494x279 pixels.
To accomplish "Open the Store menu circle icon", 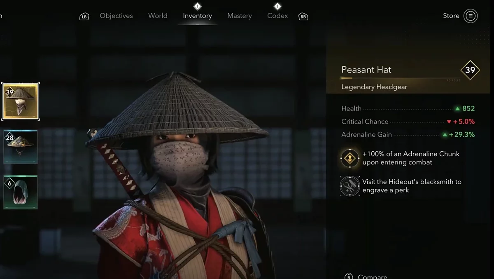I will click(471, 16).
